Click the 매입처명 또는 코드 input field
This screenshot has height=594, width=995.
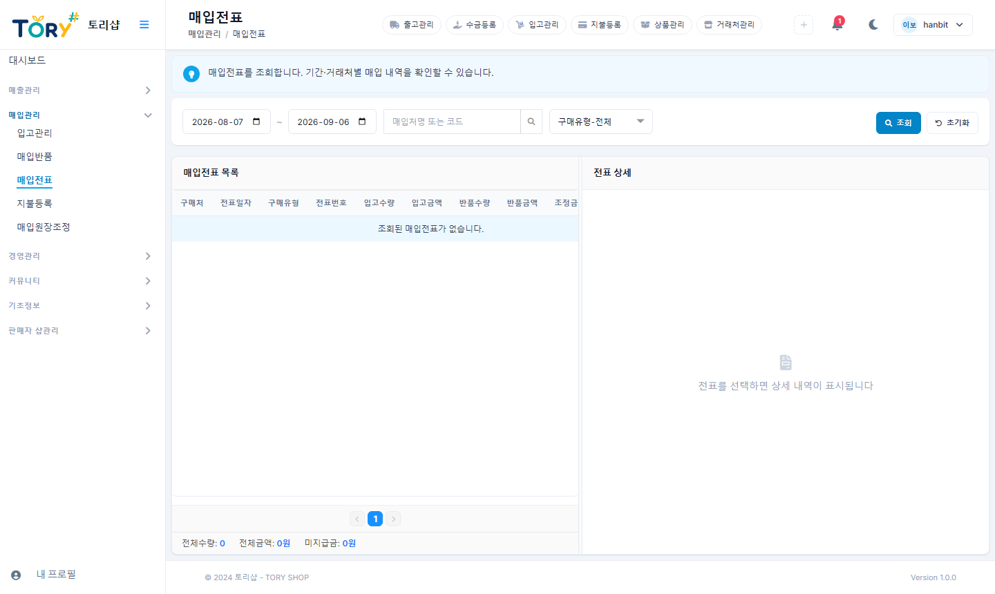(x=452, y=122)
